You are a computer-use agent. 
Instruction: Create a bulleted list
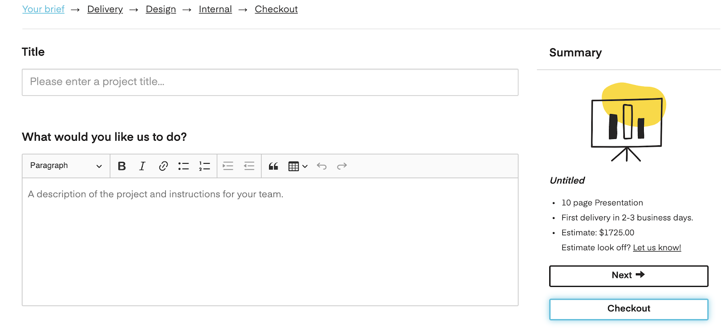(184, 166)
